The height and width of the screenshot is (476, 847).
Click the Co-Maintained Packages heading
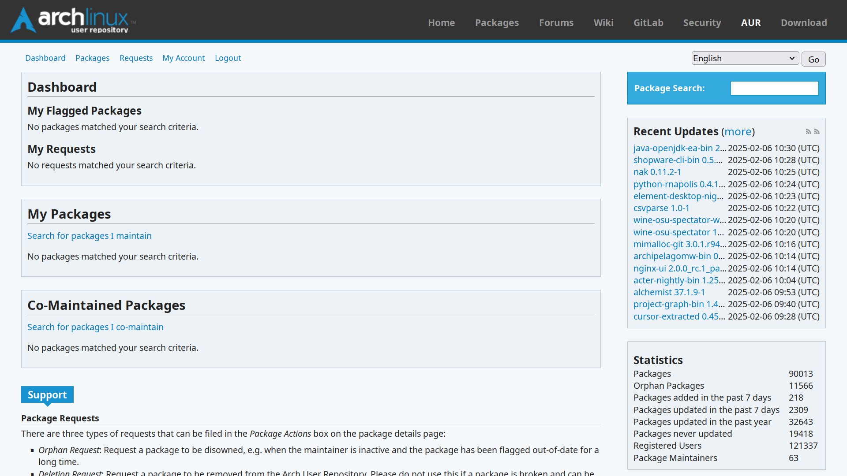pos(106,305)
